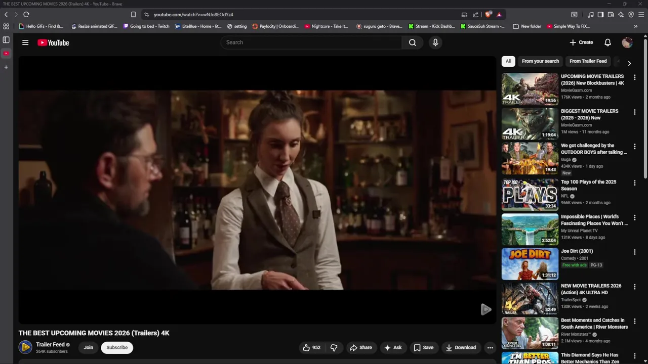Toggle vertical tabs panel button

pyautogui.click(x=6, y=40)
